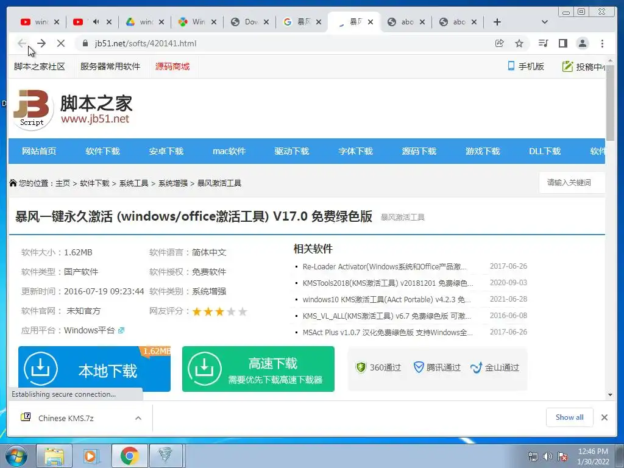Click Show all downloads button
624x468 pixels.
[570, 417]
